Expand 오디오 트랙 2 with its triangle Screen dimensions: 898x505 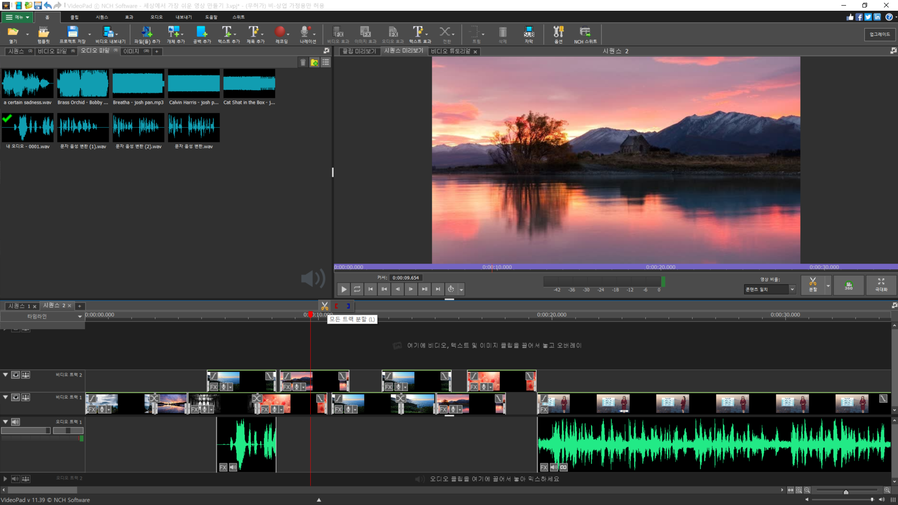[x=6, y=479]
